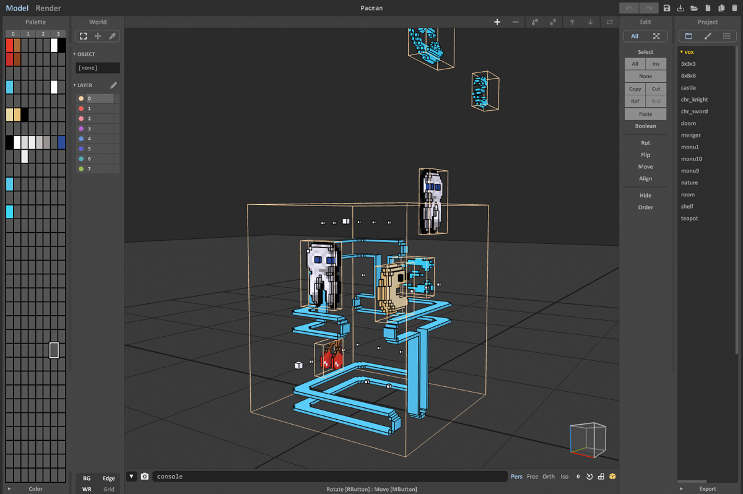Screen dimensions: 743x494
Task: Switch to the Project list view icon
Action: (x=727, y=36)
